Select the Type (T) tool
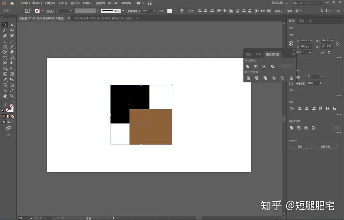The image size is (344, 220). pyautogui.click(x=5, y=41)
